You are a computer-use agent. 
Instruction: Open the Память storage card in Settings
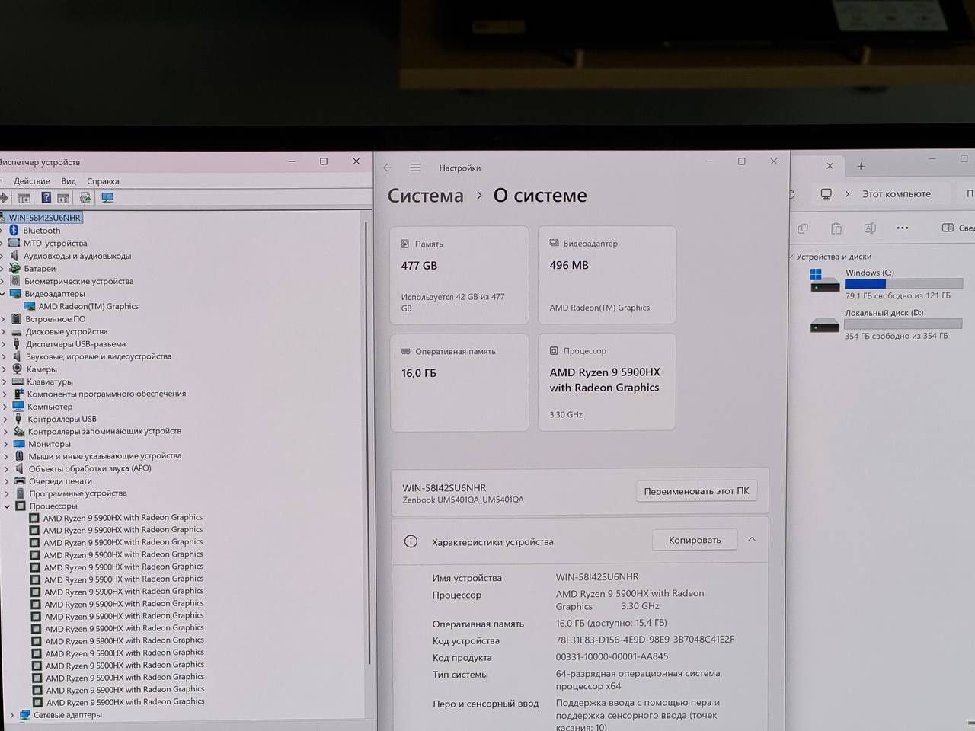coord(459,275)
